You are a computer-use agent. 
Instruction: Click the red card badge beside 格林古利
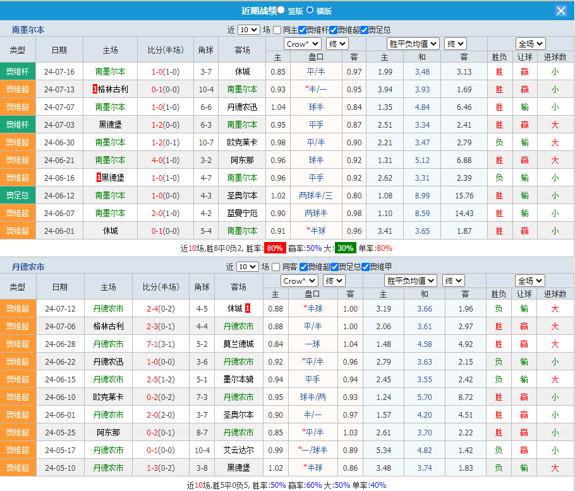click(95, 90)
